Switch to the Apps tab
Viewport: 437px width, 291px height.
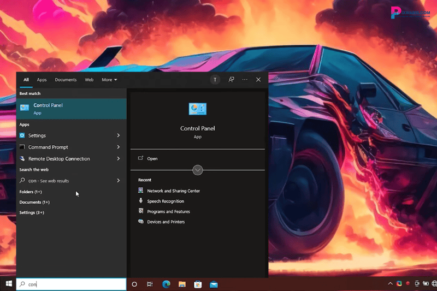point(42,80)
